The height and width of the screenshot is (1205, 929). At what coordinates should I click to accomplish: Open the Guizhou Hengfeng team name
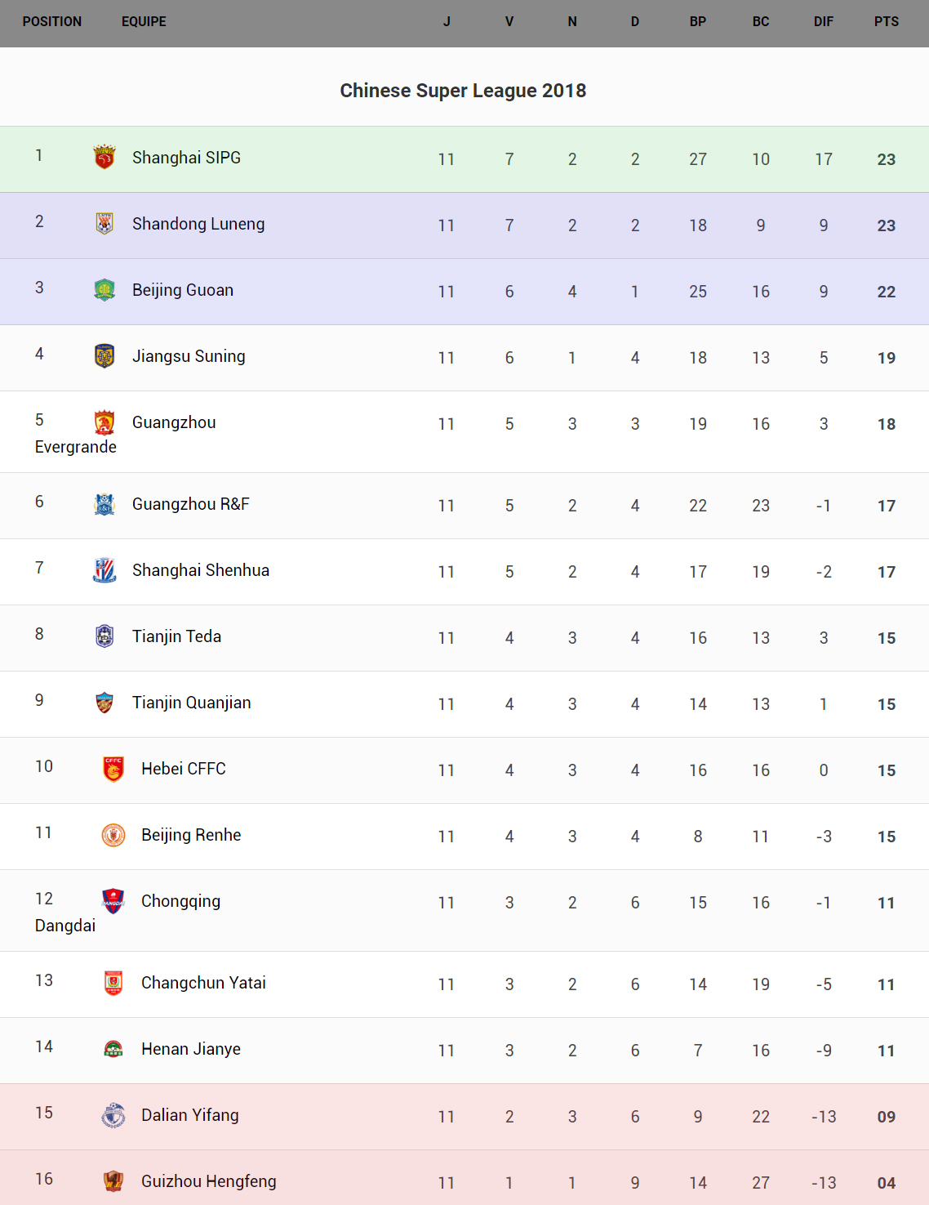[x=208, y=1181]
